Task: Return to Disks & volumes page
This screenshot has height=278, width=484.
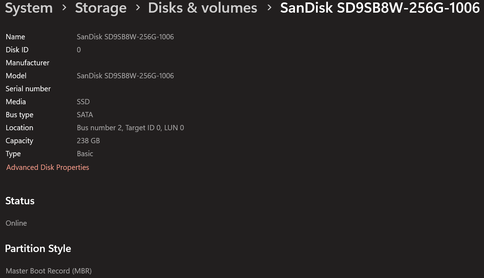Action: coord(203,8)
